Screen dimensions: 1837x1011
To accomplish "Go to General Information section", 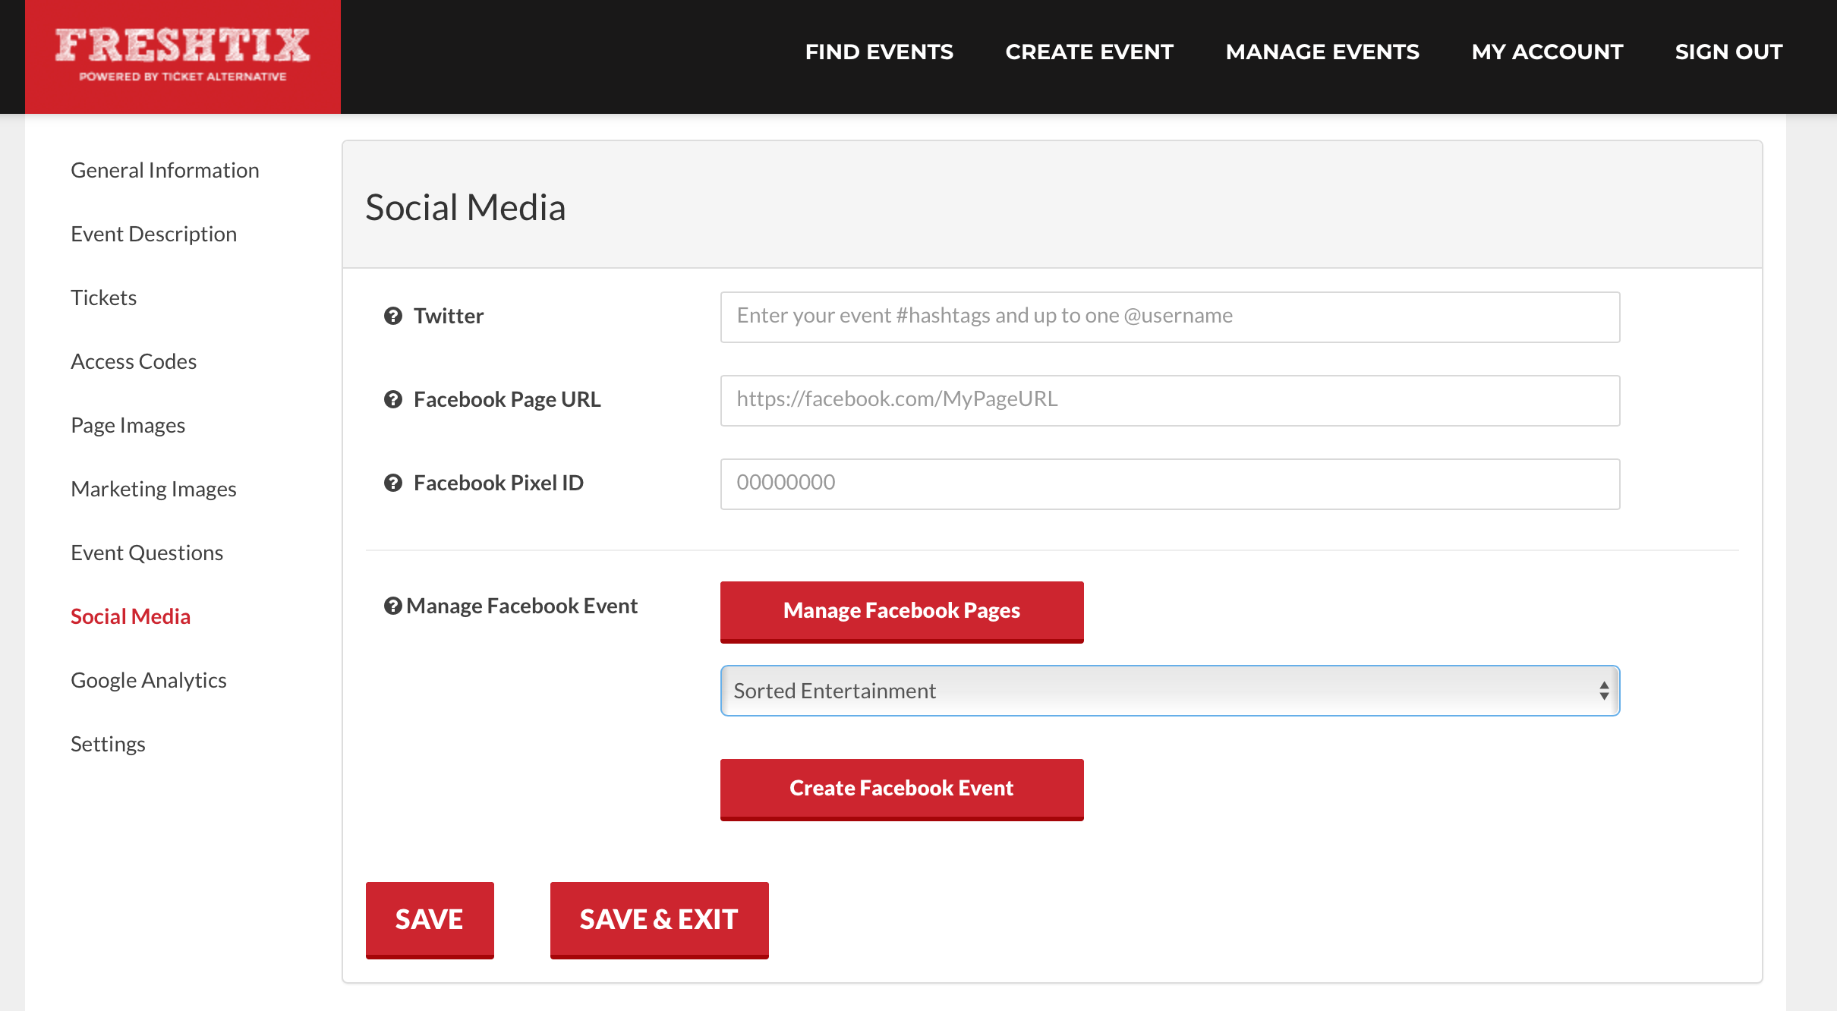I will 165,170.
